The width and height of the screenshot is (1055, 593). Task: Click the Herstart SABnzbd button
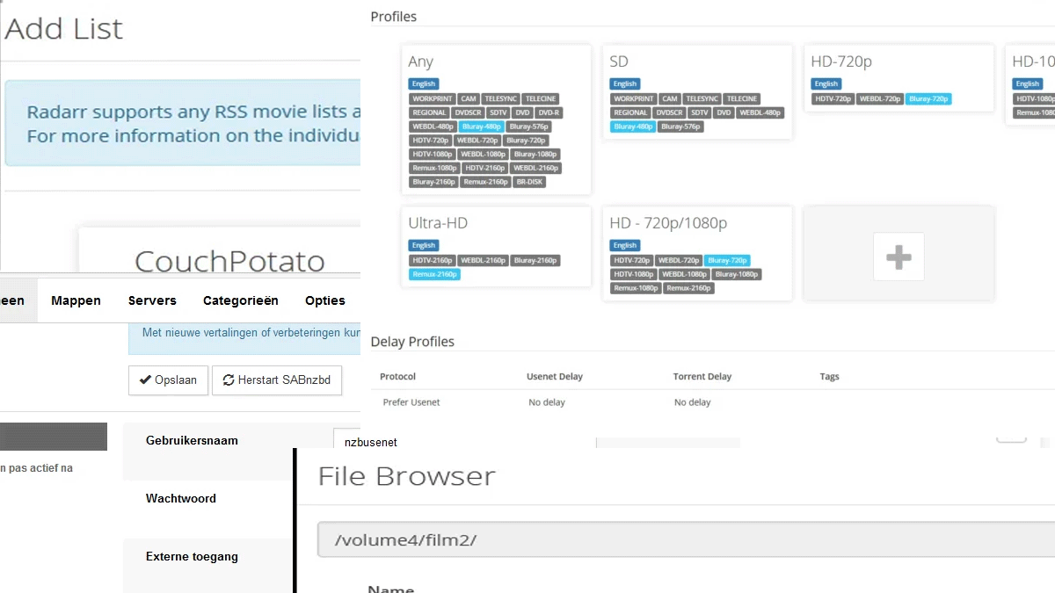[x=277, y=380]
